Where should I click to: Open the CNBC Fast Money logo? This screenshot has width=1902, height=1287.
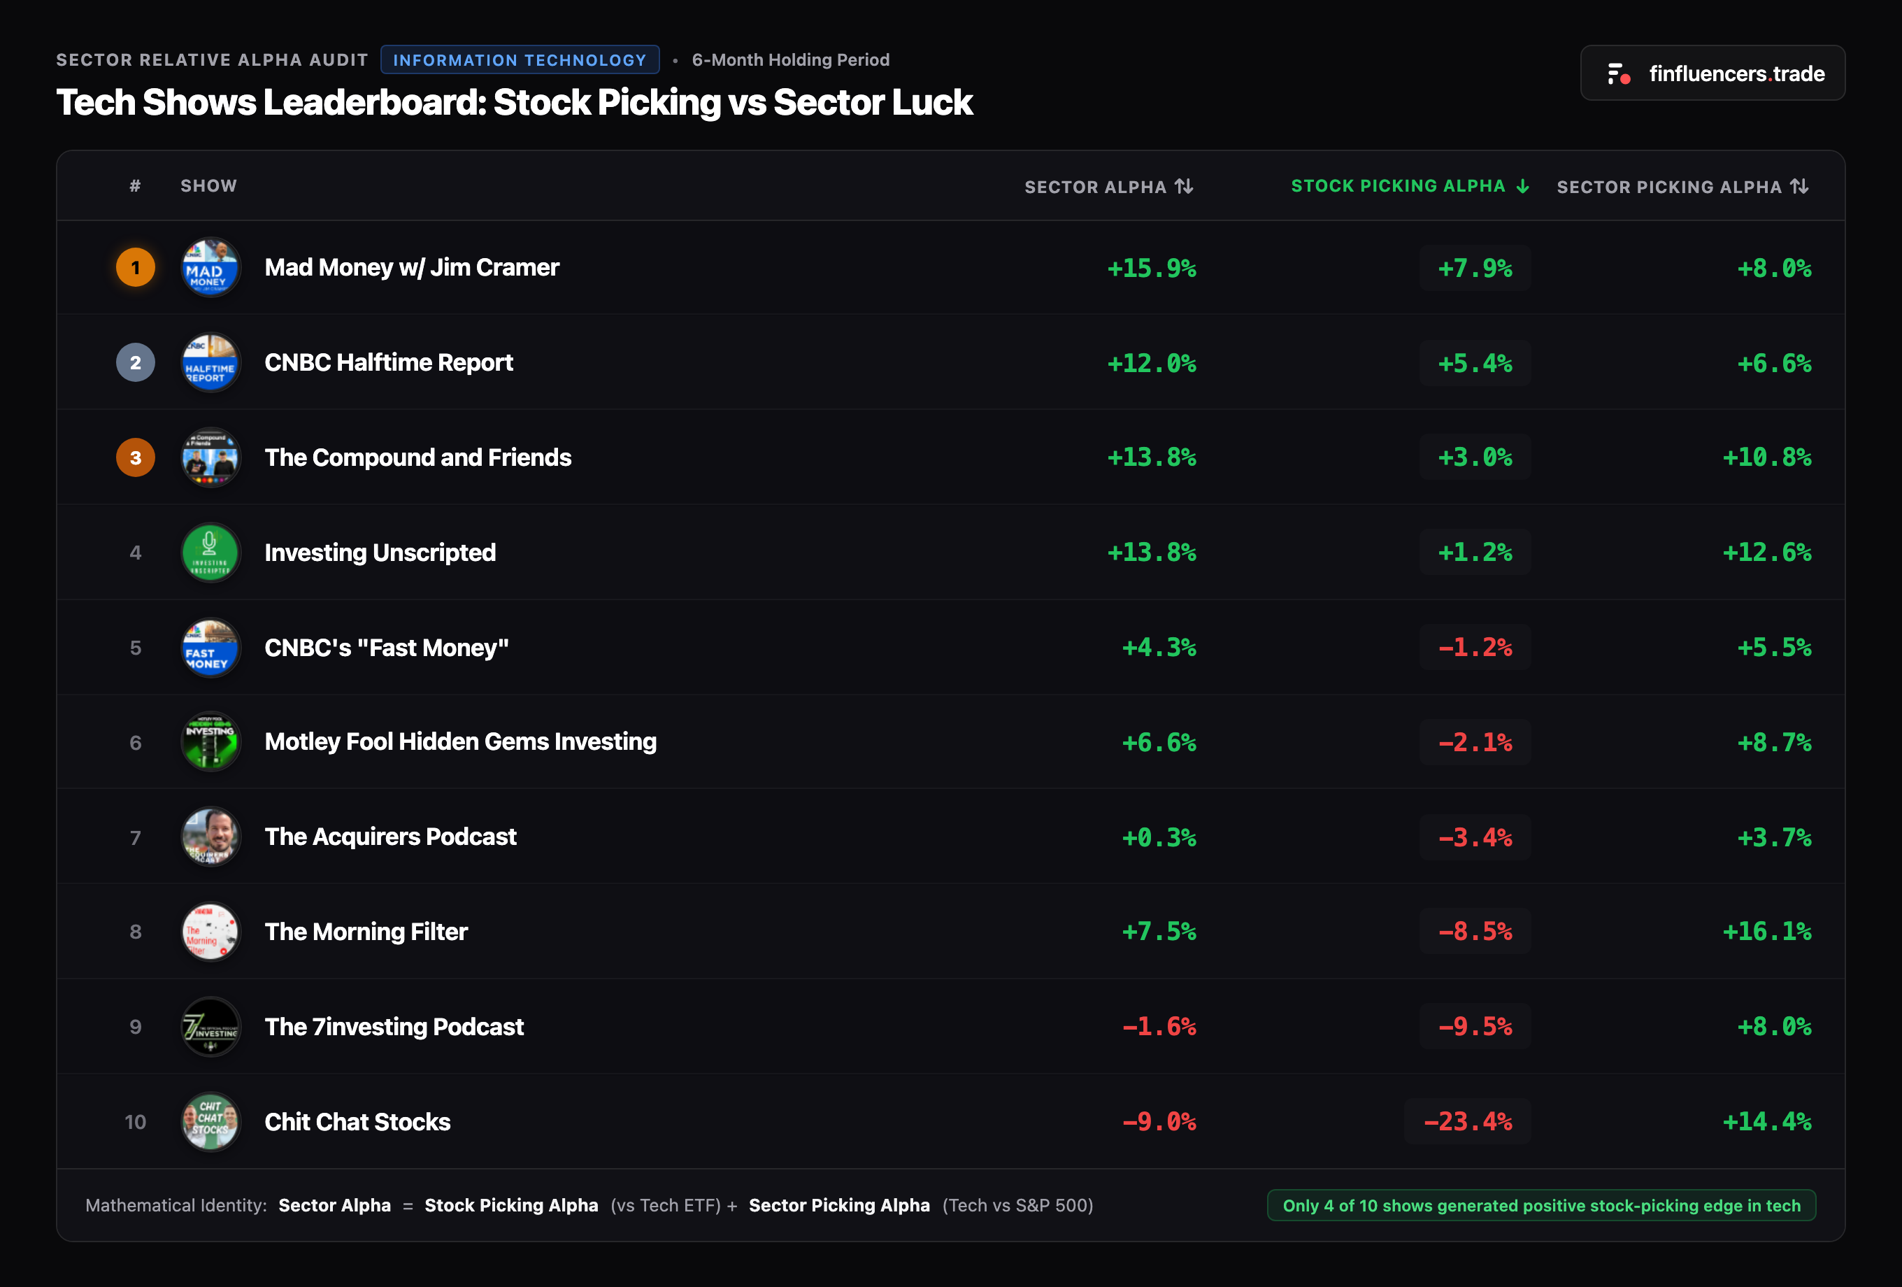(210, 648)
